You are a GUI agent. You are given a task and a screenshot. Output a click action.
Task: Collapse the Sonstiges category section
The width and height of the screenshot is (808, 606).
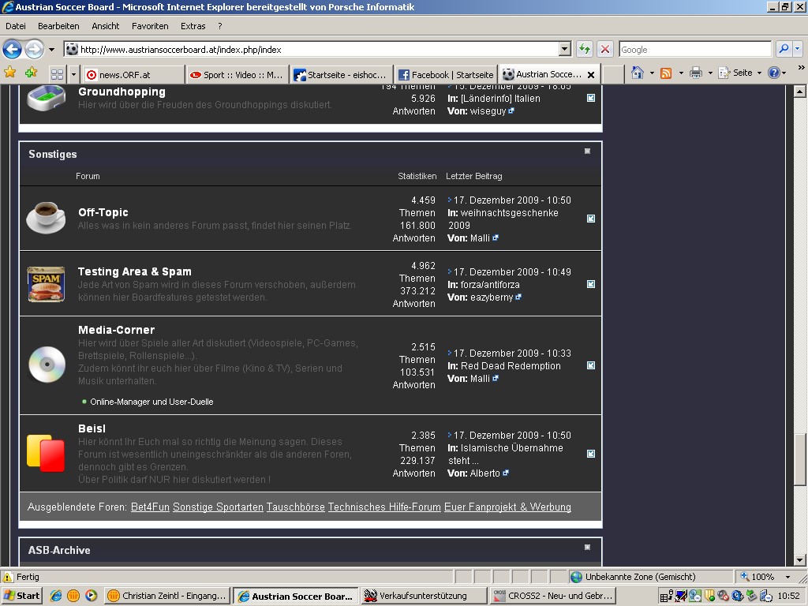tap(587, 151)
